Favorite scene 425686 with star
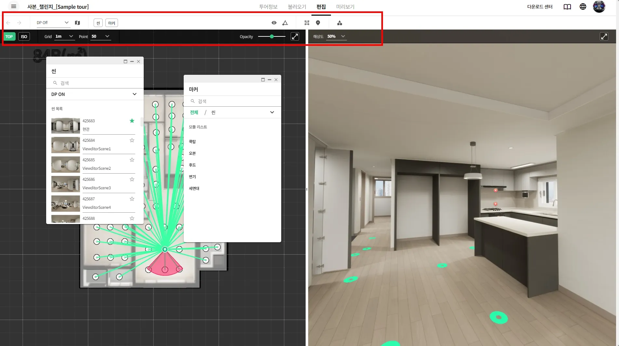The image size is (619, 346). [x=132, y=180]
